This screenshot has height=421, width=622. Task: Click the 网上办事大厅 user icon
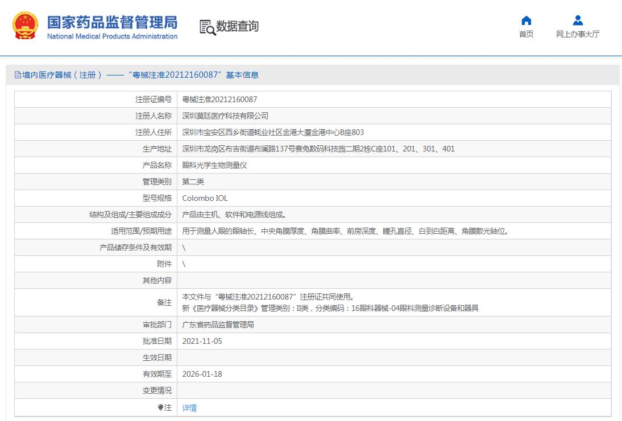pyautogui.click(x=578, y=20)
